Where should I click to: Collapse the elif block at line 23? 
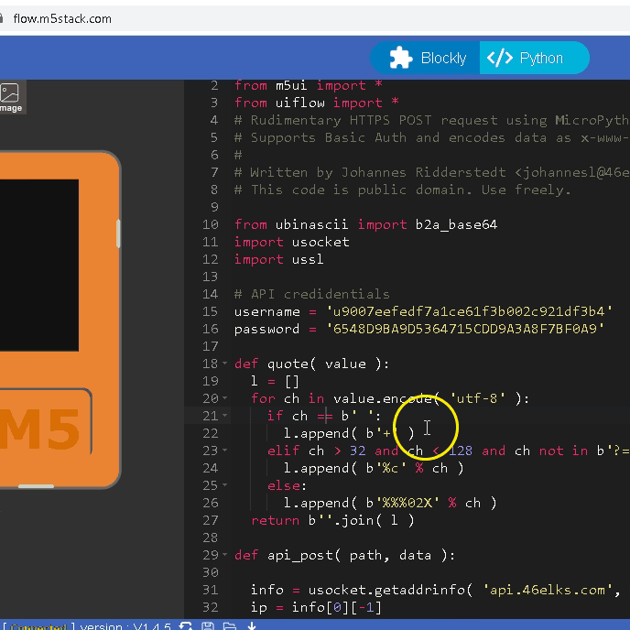[x=225, y=451]
